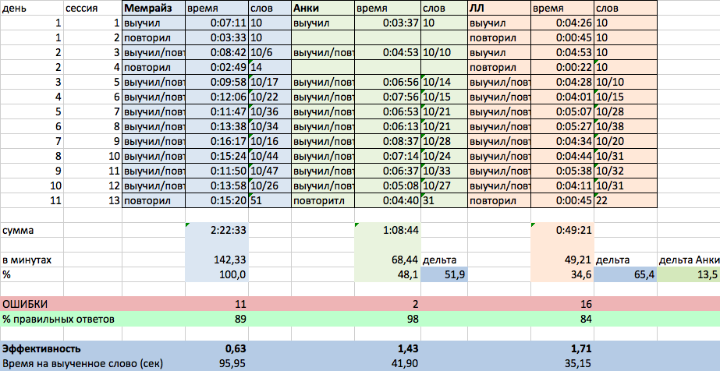Click the cell with 0:05:08
720x371 pixels.
[x=388, y=185]
